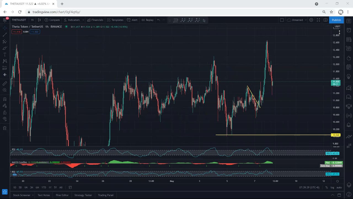Take a chart snapshot with camera
The height and width of the screenshot is (199, 353).
[x=326, y=20]
